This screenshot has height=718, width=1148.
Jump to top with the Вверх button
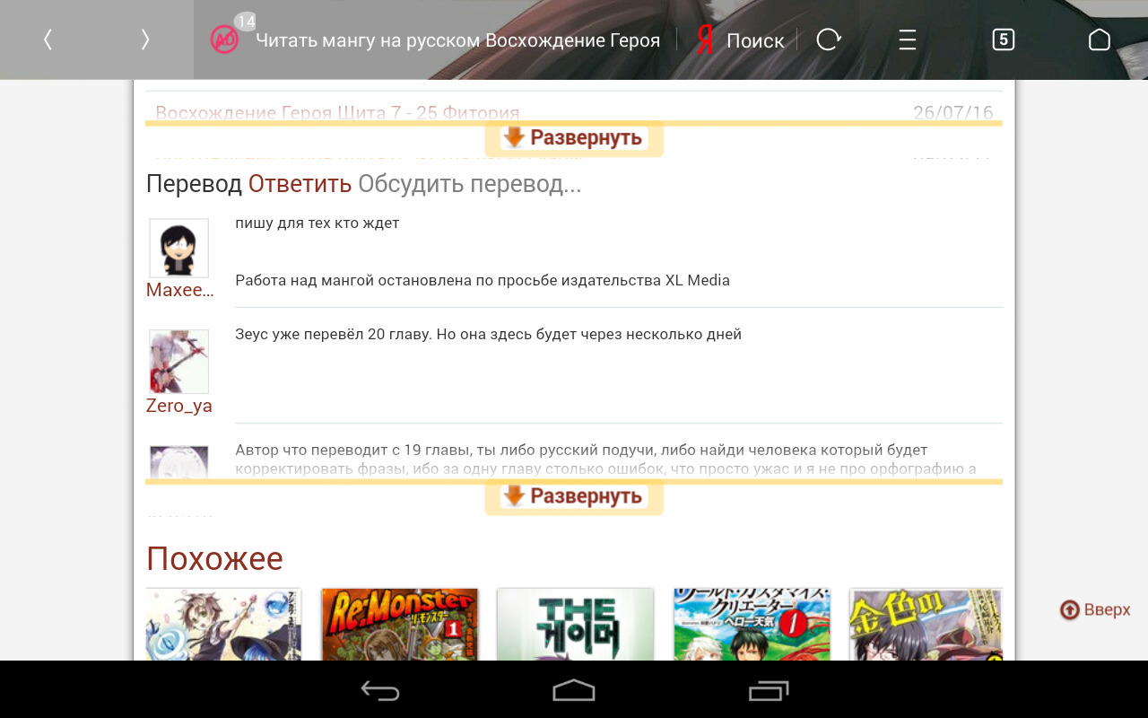pyautogui.click(x=1095, y=609)
